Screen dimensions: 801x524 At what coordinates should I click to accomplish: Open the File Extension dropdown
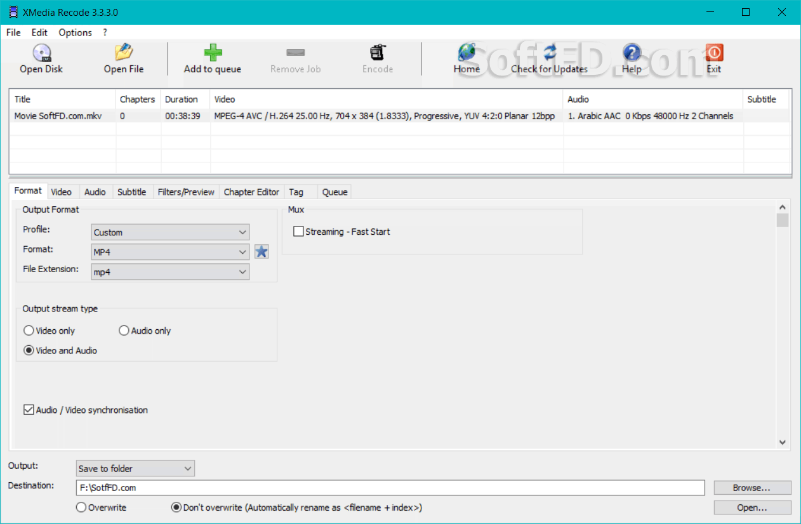click(x=170, y=272)
